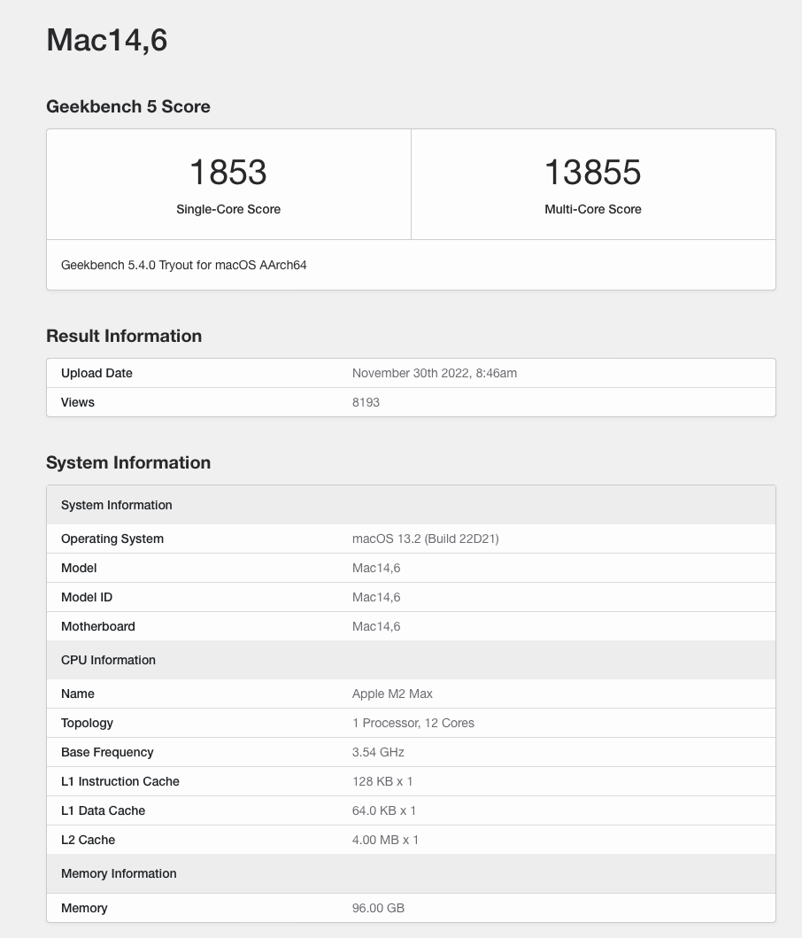The image size is (802, 938).
Task: Click the multi-core score 13855
Action: click(593, 172)
